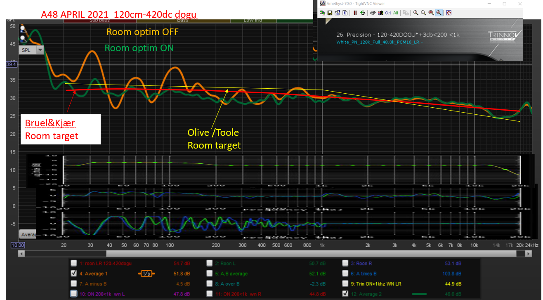Click the file transfer icon in TightVNC toolbar
543x300 pixels.
(406, 13)
